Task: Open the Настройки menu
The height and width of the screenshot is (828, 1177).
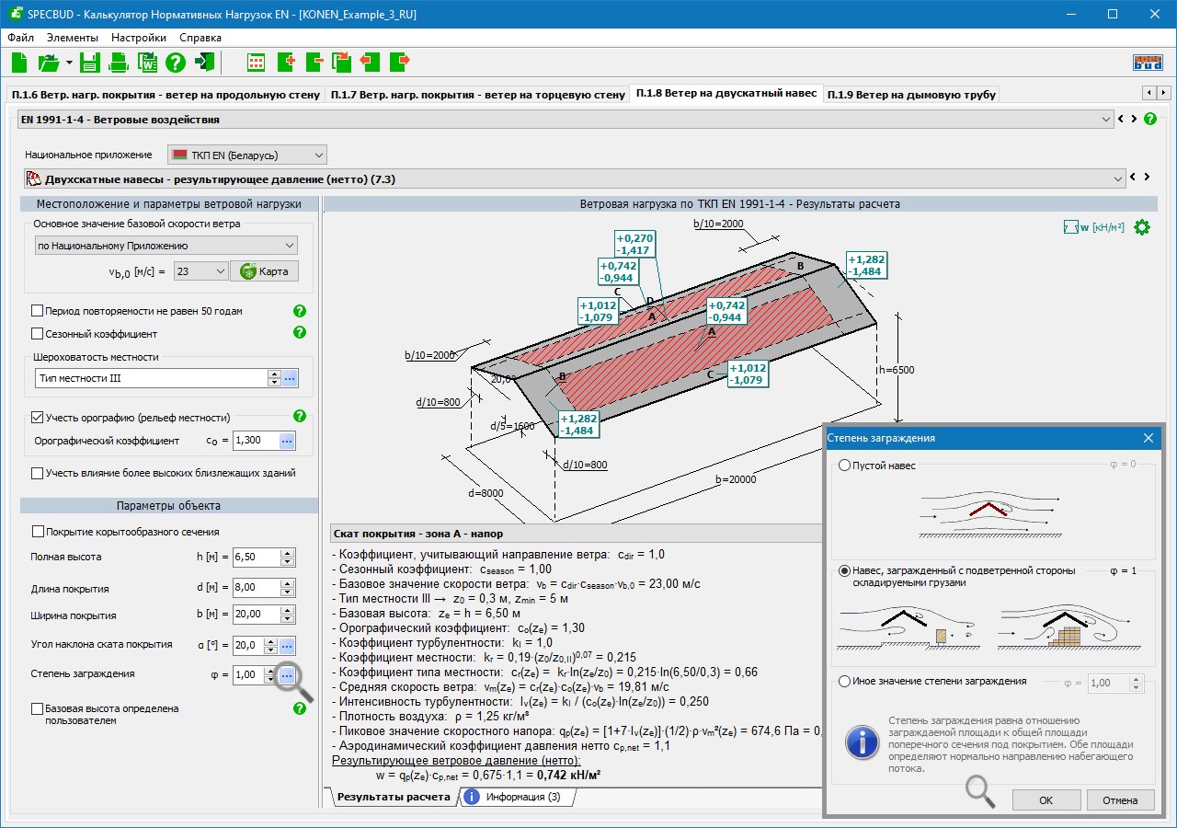Action: coord(139,38)
